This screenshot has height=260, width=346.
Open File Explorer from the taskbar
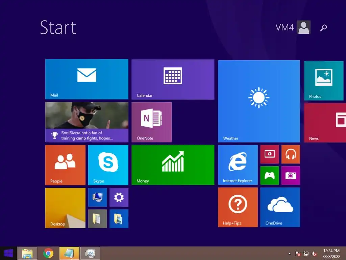[x=27, y=253]
